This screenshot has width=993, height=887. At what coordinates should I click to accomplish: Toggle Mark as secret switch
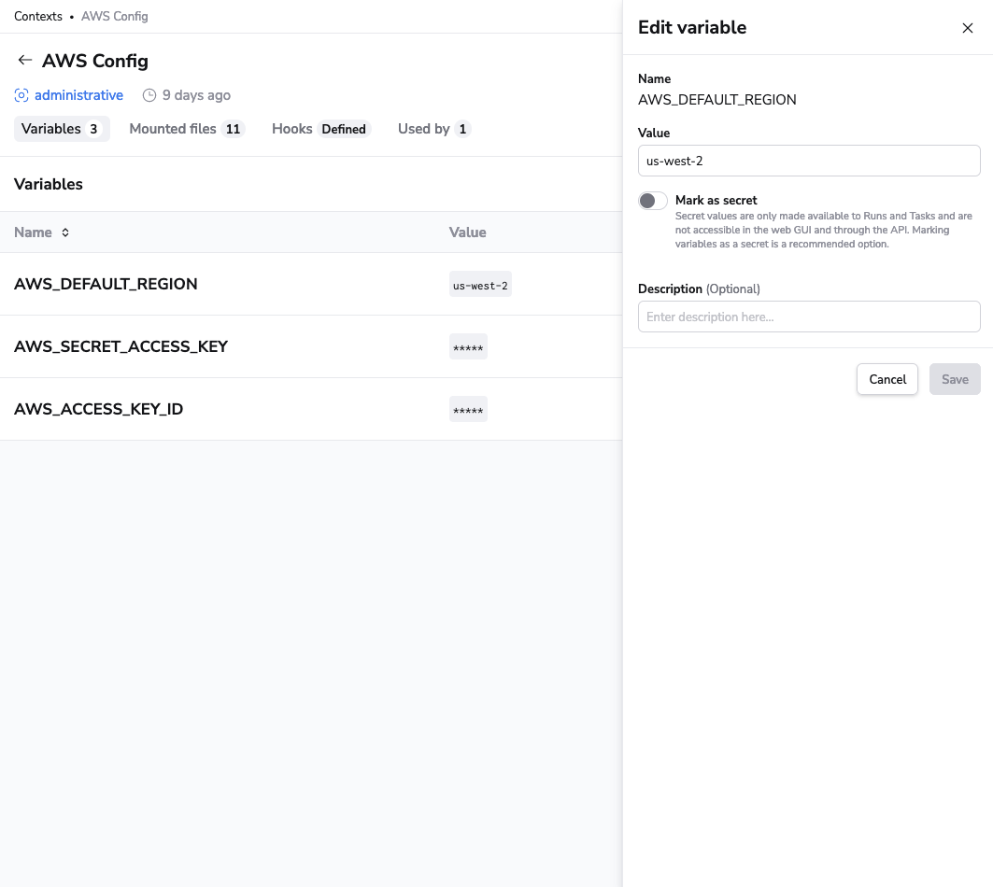point(652,201)
